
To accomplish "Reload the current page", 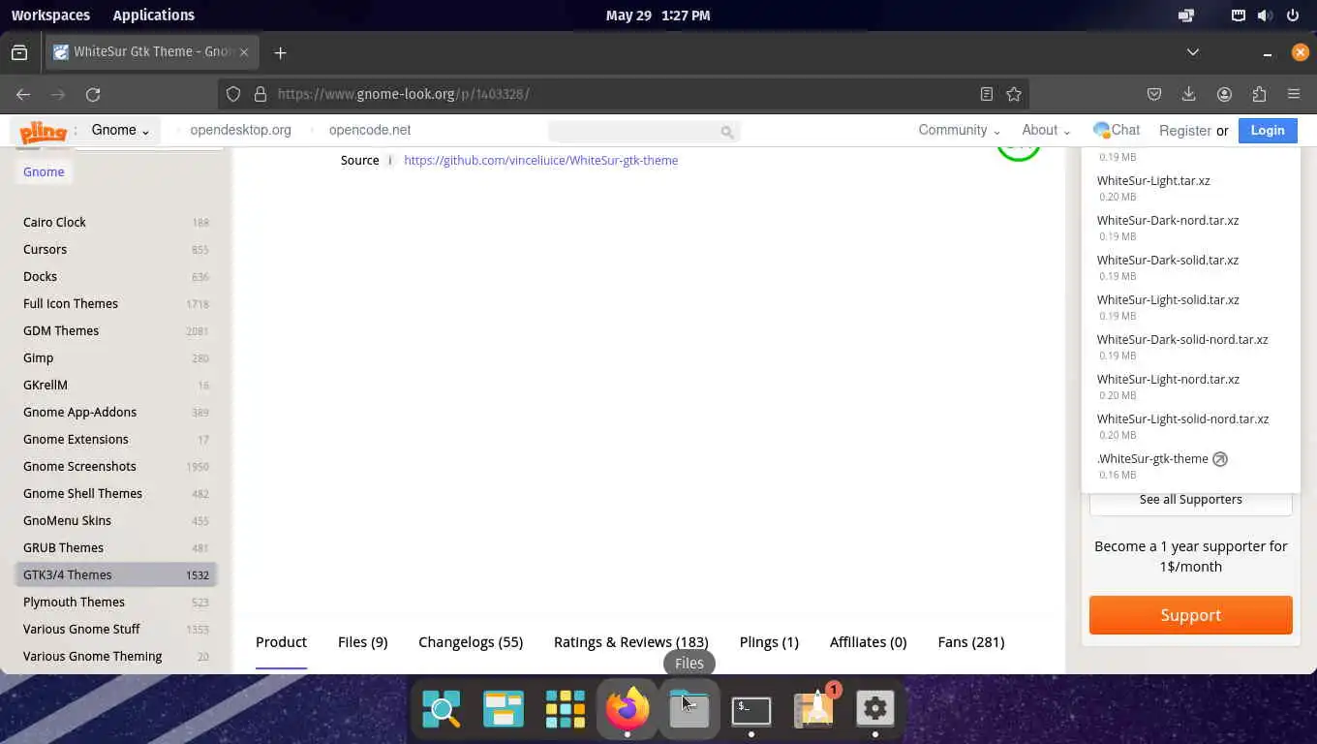I will point(93,94).
